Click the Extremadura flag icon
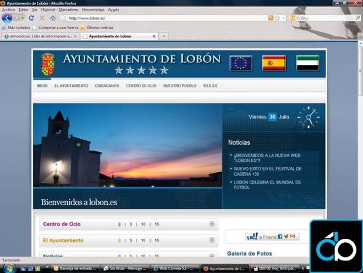Image resolution: width=363 pixels, height=273 pixels. [x=307, y=63]
